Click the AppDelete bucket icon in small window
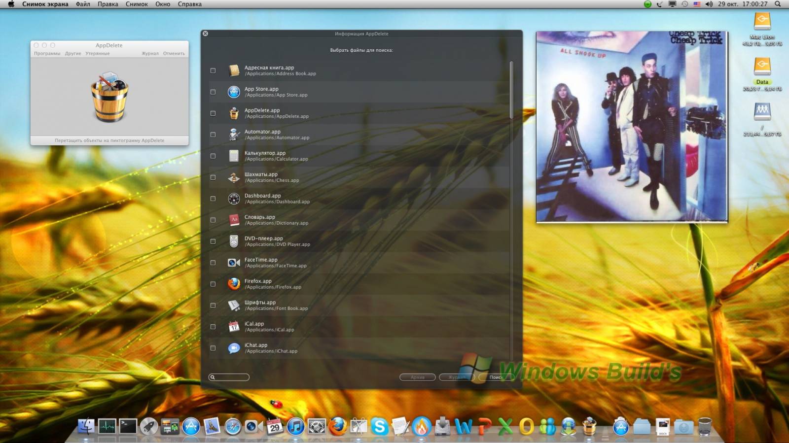 point(109,97)
